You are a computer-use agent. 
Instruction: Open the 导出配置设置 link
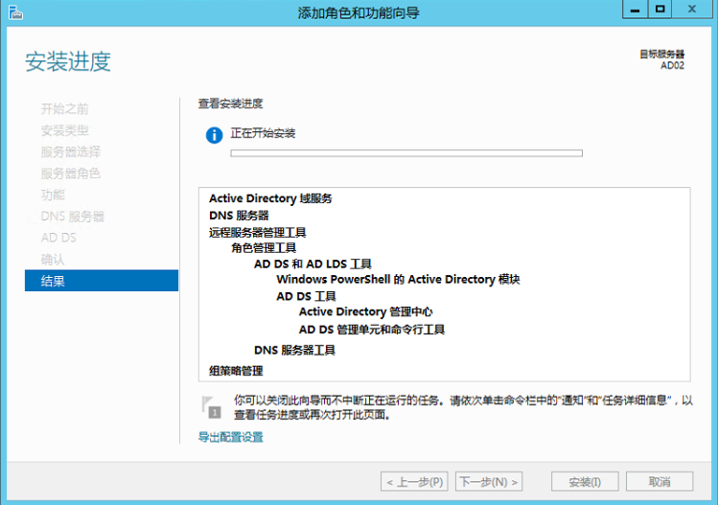coord(230,437)
